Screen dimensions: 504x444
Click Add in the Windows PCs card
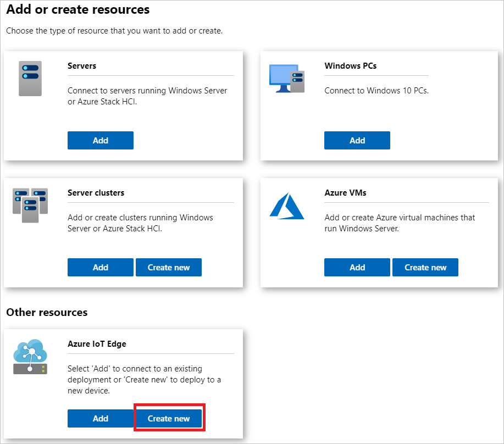tap(357, 140)
